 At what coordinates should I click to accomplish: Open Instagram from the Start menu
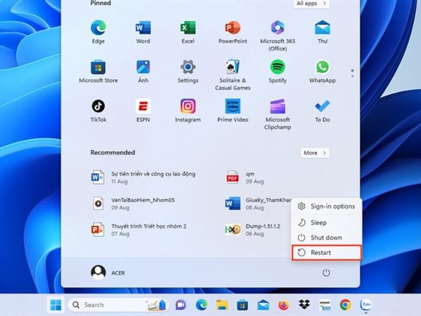click(x=188, y=106)
